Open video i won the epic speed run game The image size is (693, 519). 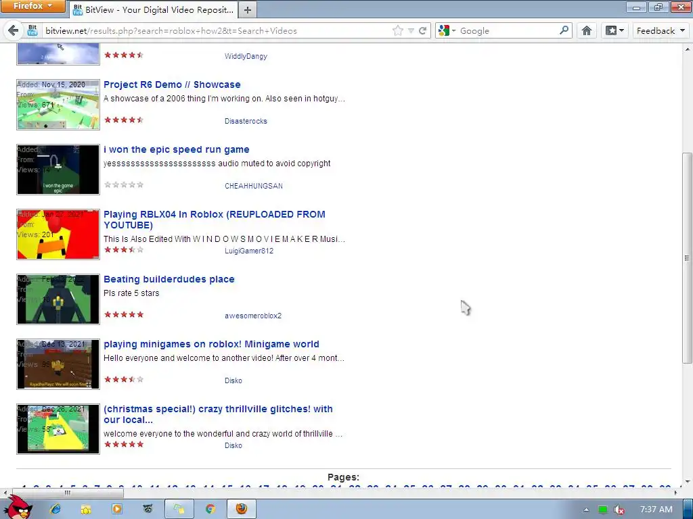coord(177,149)
